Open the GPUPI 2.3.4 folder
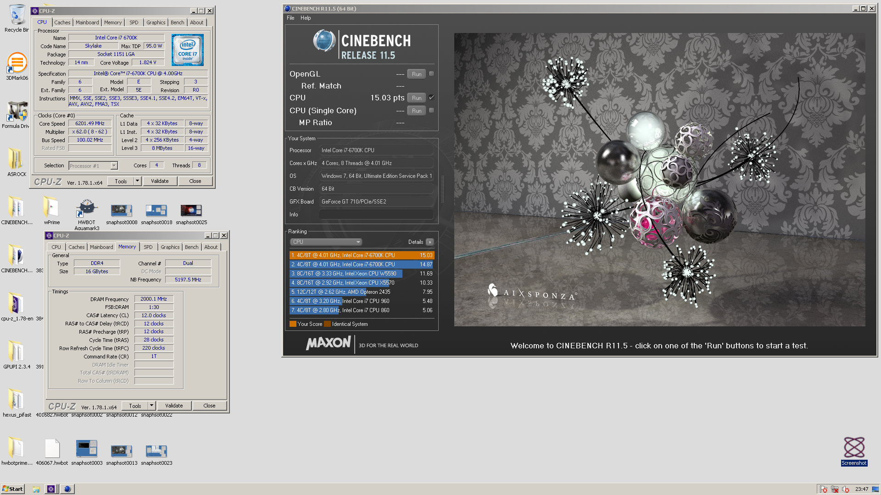This screenshot has height=495, width=881. [x=15, y=352]
